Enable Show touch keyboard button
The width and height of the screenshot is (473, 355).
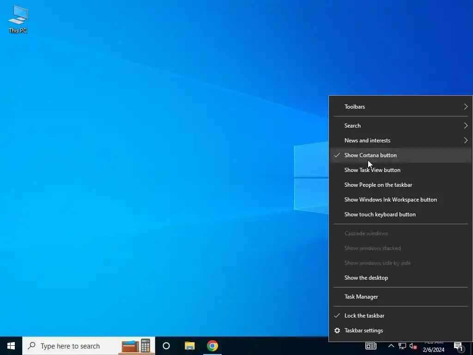[400, 214]
